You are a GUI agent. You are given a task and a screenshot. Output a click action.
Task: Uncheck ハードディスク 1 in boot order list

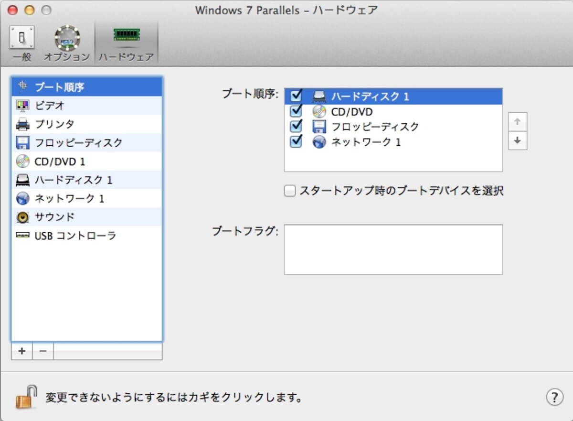297,96
